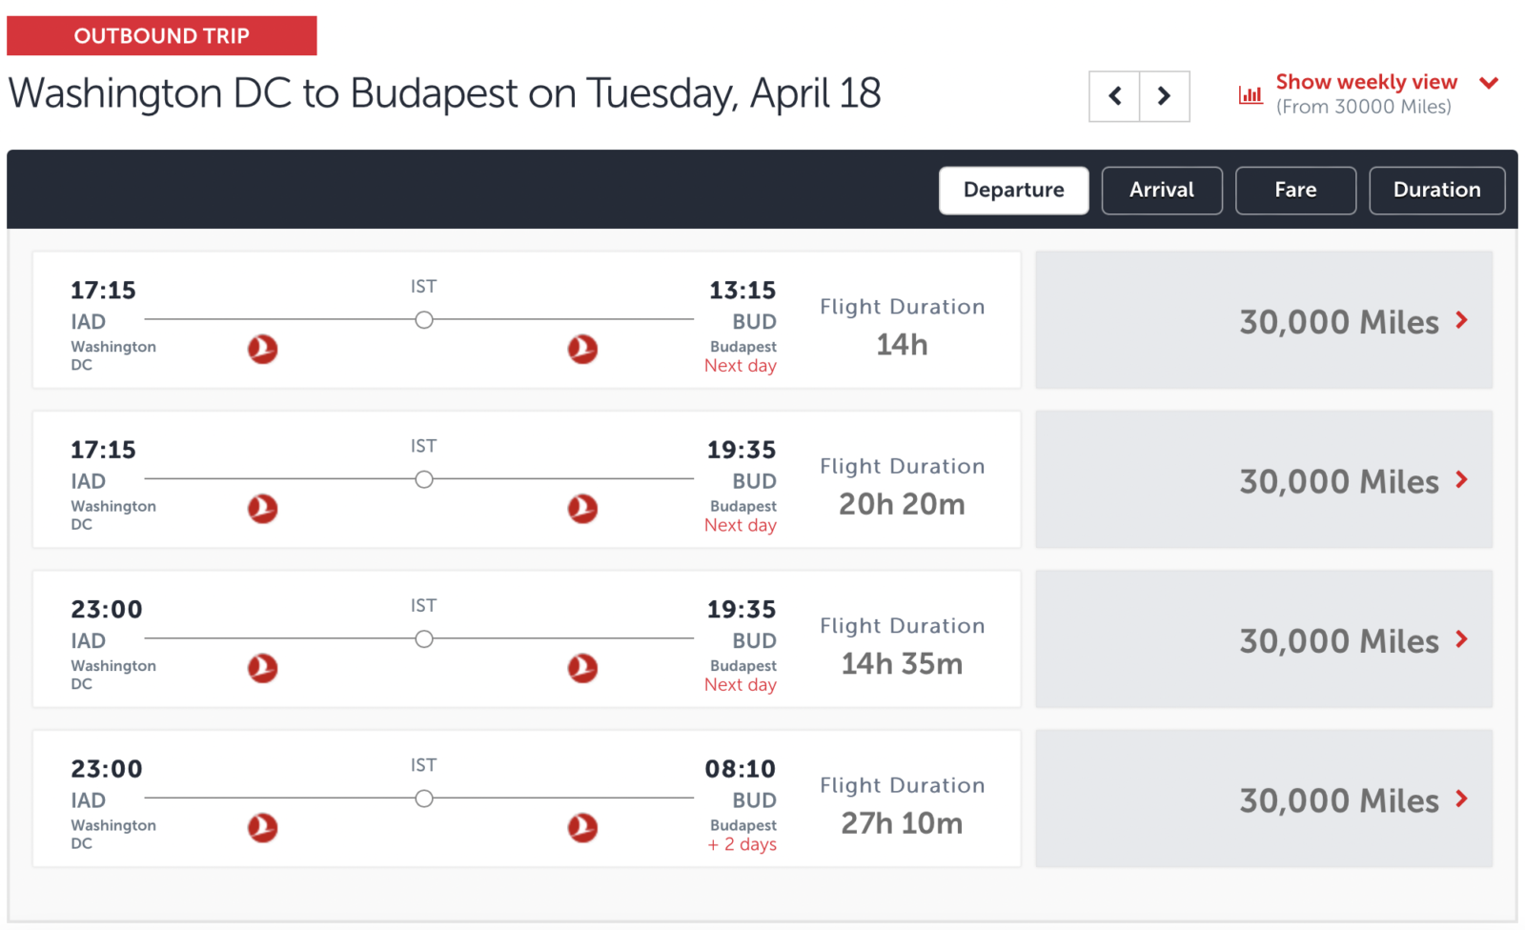Image resolution: width=1525 pixels, height=930 pixels.
Task: Click the IST stopover marker on the 14h flight route
Action: 423,320
